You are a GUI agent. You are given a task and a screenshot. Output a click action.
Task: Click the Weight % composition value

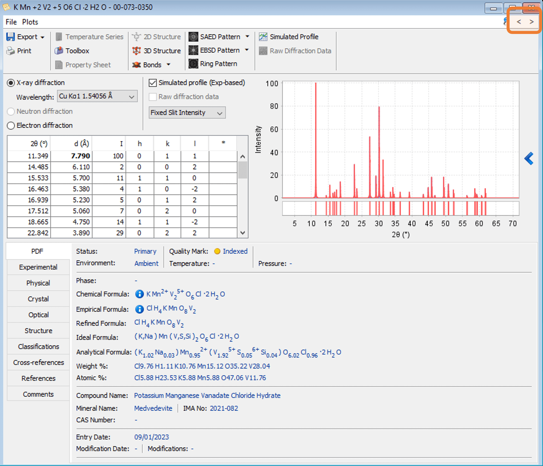click(x=202, y=366)
